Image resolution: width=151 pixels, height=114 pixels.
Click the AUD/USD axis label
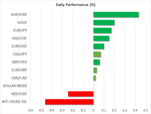click(x=20, y=15)
